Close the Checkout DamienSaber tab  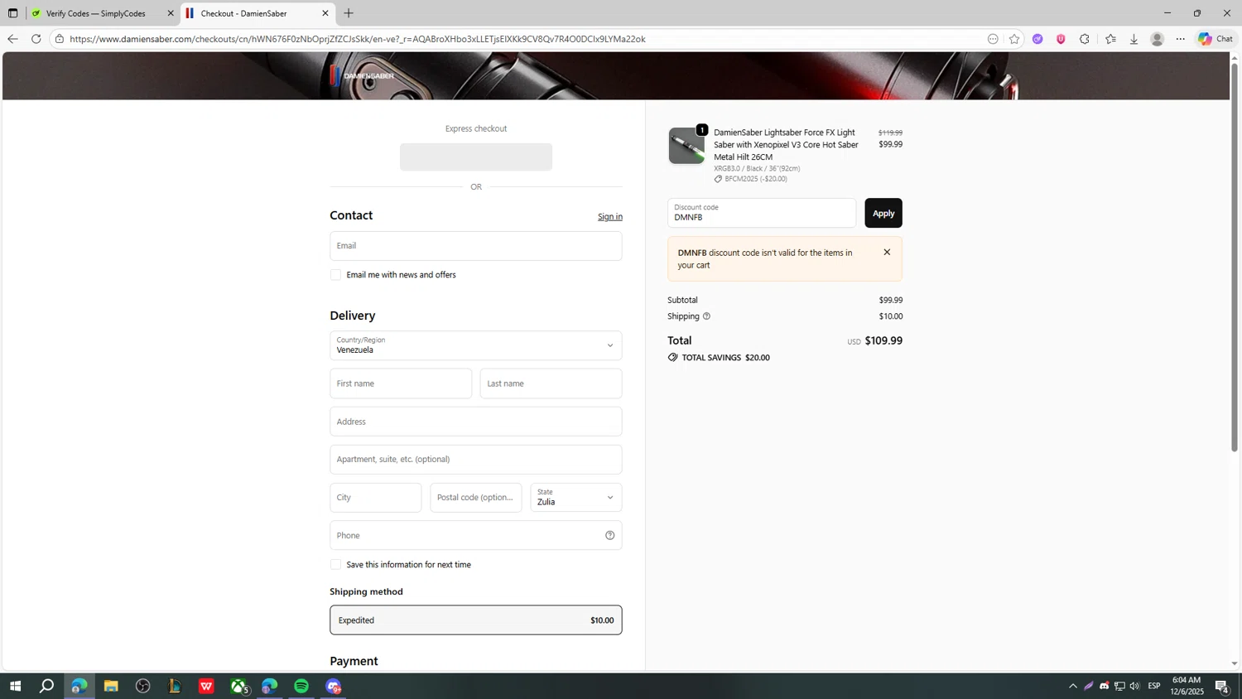pos(325,13)
